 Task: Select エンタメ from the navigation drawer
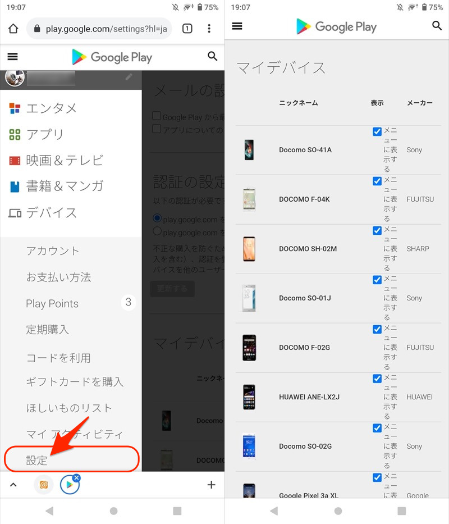click(x=51, y=108)
